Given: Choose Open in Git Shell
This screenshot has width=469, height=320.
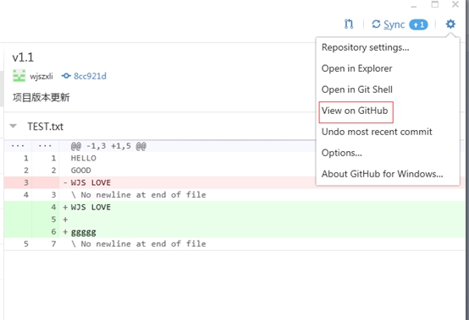Looking at the screenshot, I should pos(357,89).
